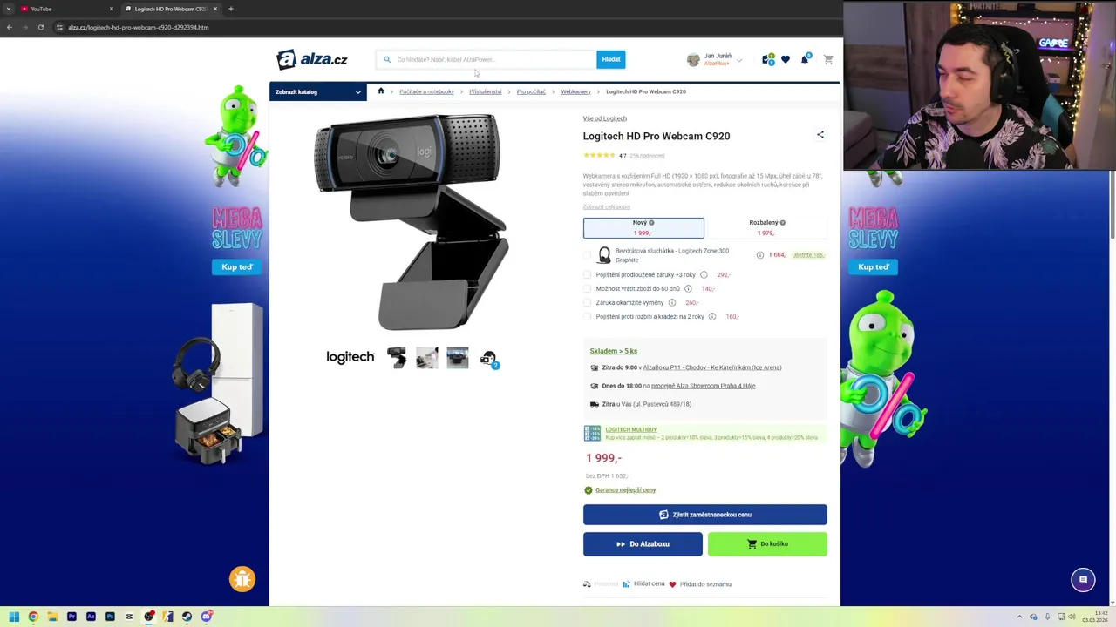Go back with browser back arrow
1116x627 pixels.
point(10,27)
